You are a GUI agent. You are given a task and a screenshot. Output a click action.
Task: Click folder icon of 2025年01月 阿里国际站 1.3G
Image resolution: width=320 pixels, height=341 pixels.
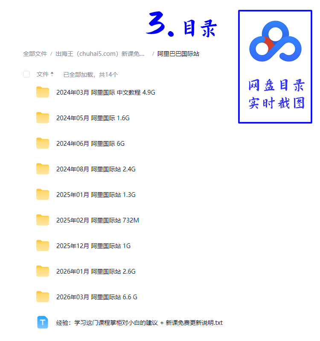pyautogui.click(x=43, y=194)
